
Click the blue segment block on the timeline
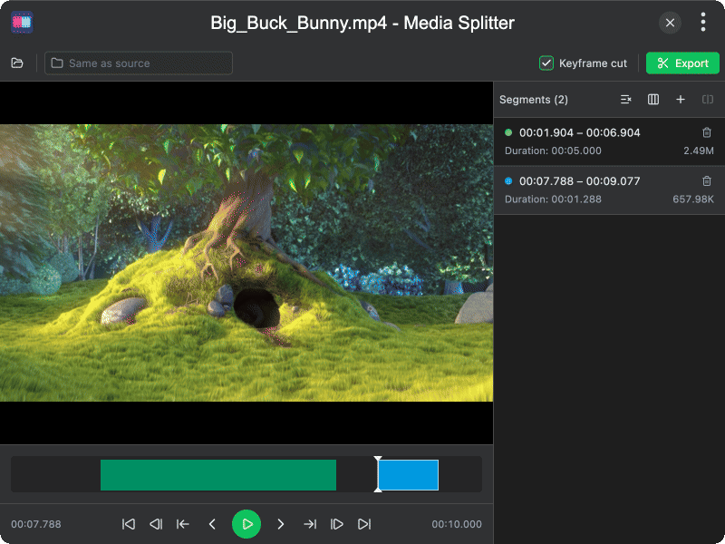click(409, 474)
